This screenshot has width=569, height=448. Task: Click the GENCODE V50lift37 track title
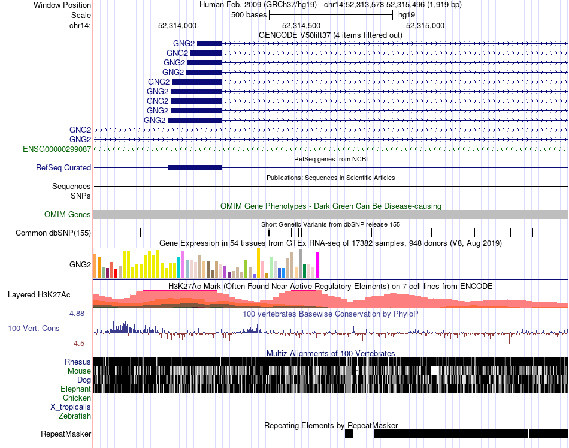point(331,35)
